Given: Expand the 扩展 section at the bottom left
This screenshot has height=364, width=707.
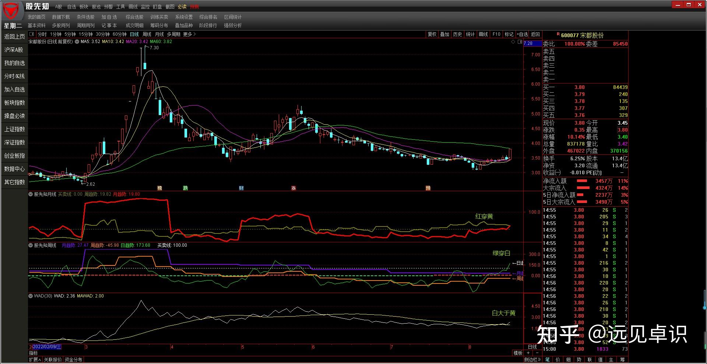Looking at the screenshot, I should pyautogui.click(x=35, y=360).
